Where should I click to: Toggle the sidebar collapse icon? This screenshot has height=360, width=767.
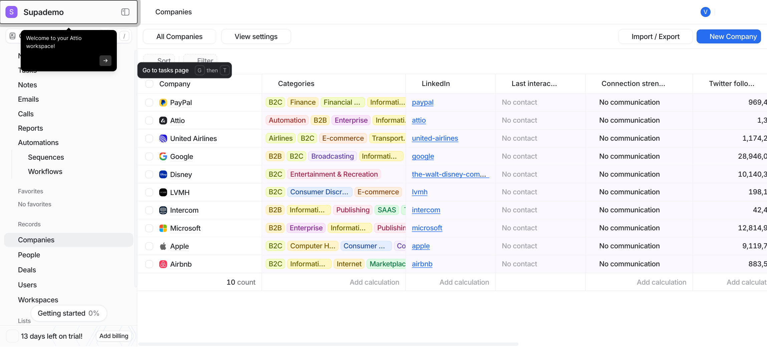pos(125,12)
